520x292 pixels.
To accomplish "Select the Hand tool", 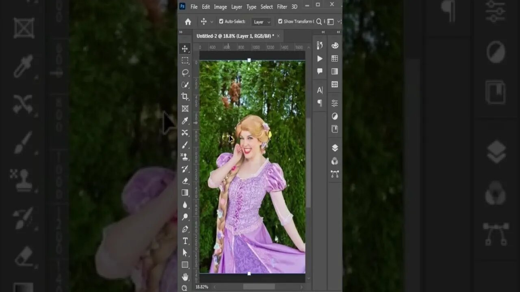I will pyautogui.click(x=185, y=277).
